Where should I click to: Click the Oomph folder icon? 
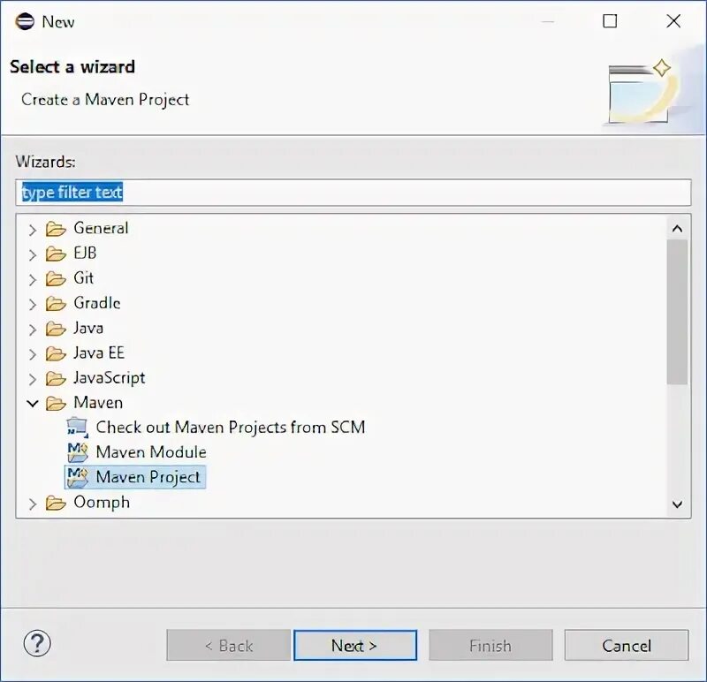[56, 503]
